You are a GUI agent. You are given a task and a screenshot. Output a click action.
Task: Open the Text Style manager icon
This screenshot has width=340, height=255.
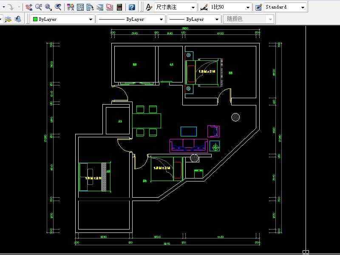click(149, 7)
